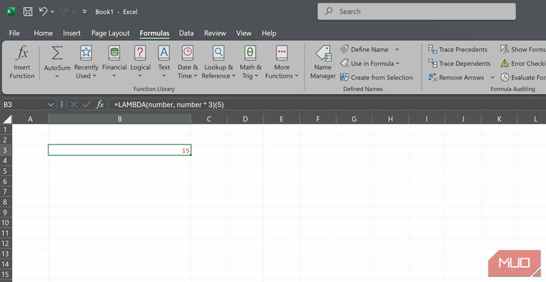Expand the Name Box dropdown arrow
This screenshot has height=282, width=546.
pos(51,104)
